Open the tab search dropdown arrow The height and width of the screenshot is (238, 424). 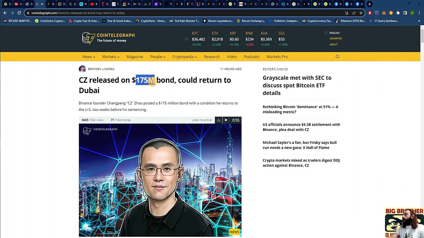click(x=388, y=4)
